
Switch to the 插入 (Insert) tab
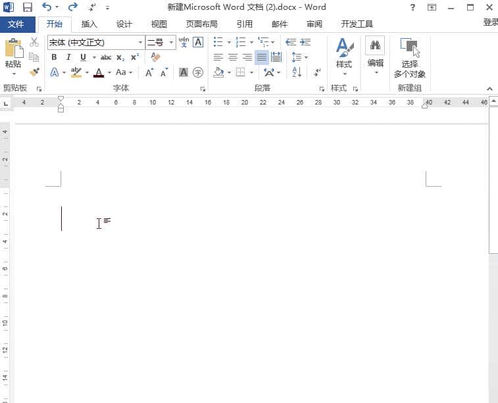89,24
